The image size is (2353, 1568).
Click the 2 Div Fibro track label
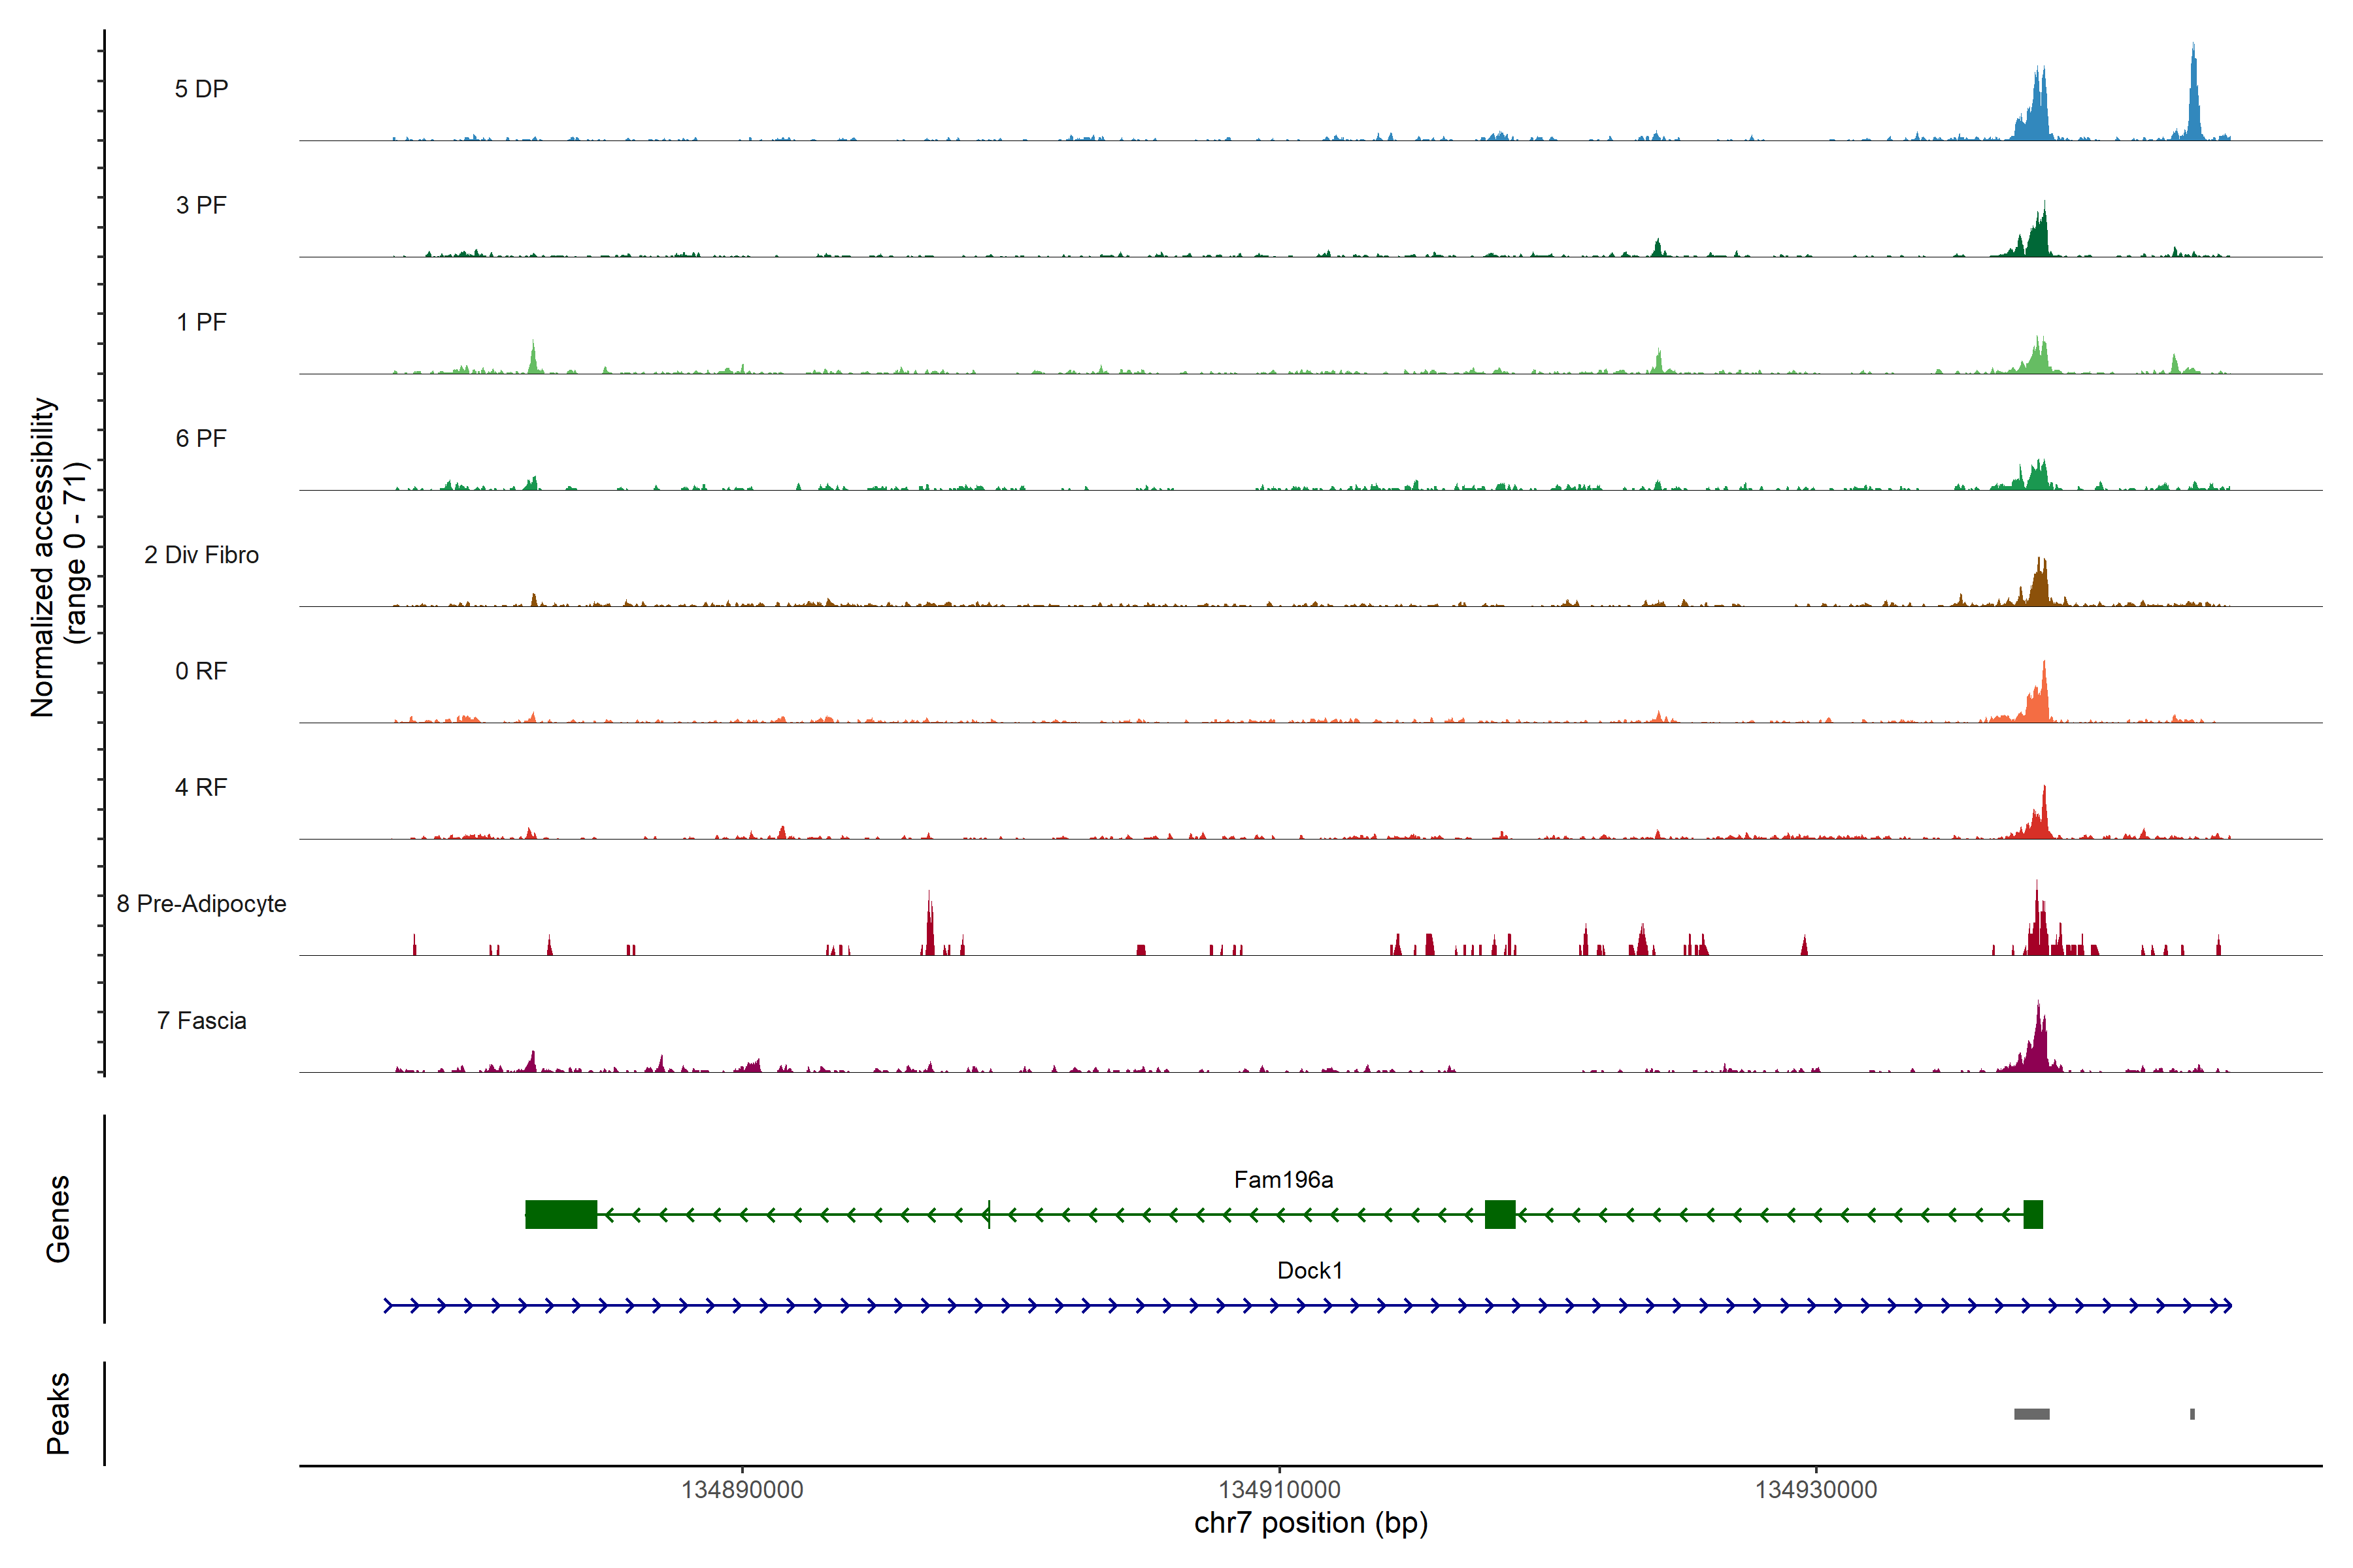tap(201, 555)
